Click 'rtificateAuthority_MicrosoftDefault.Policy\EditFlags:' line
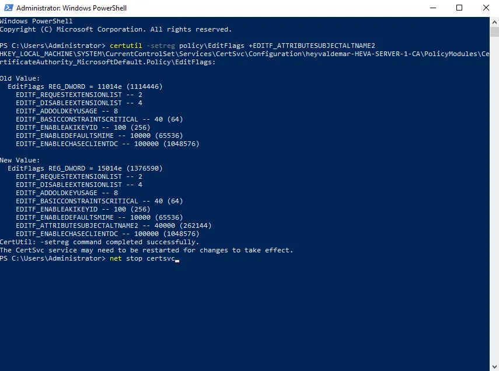Viewport: 499px width, 371px height. pos(107,62)
